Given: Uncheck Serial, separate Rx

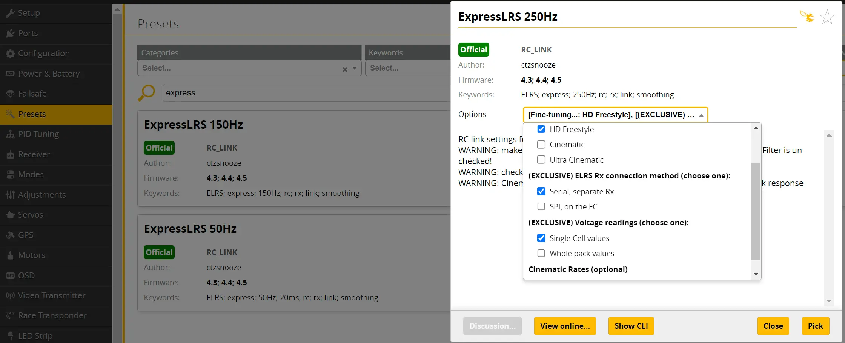Looking at the screenshot, I should [x=541, y=191].
